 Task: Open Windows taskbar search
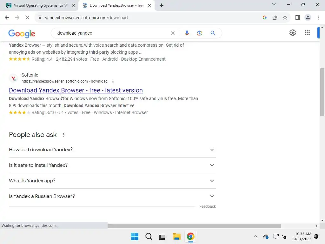point(149,236)
